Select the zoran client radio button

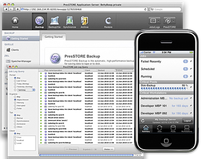coord(15,143)
